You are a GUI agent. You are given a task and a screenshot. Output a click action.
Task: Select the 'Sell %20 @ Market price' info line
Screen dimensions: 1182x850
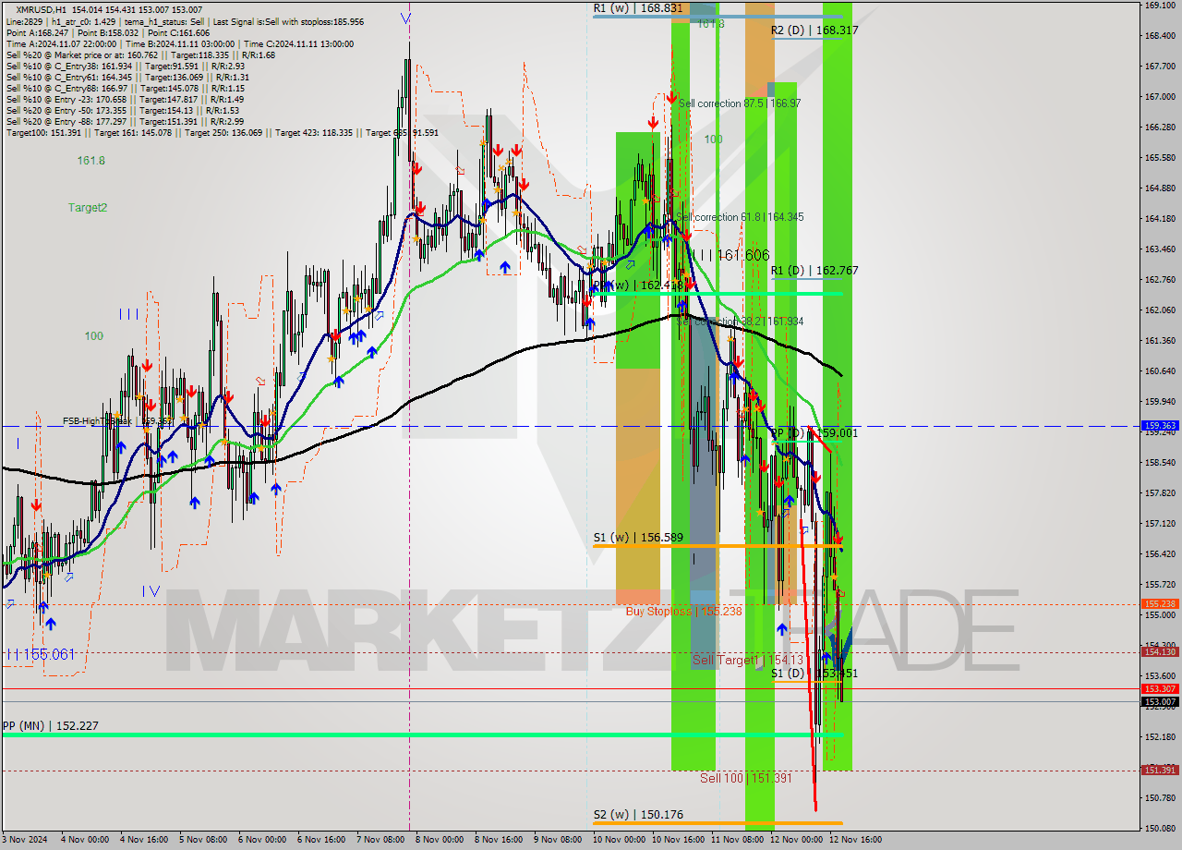point(139,55)
